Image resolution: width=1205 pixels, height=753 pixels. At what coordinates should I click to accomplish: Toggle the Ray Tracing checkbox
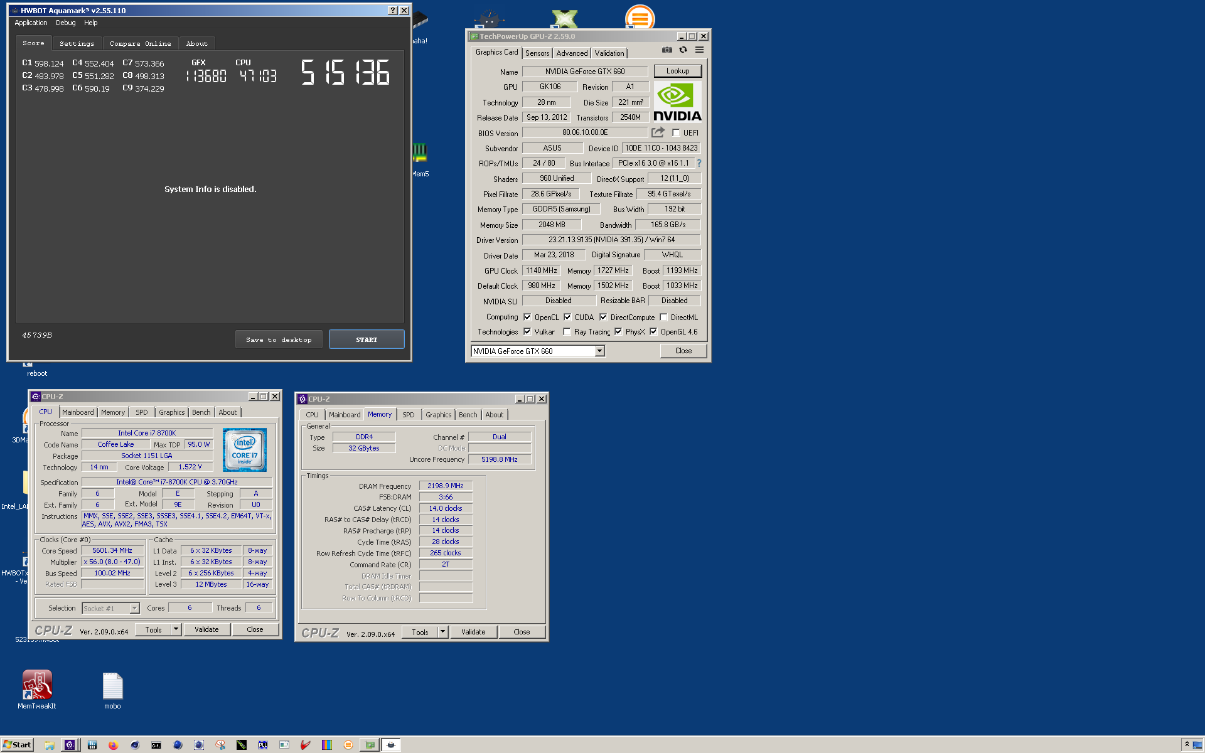[567, 331]
